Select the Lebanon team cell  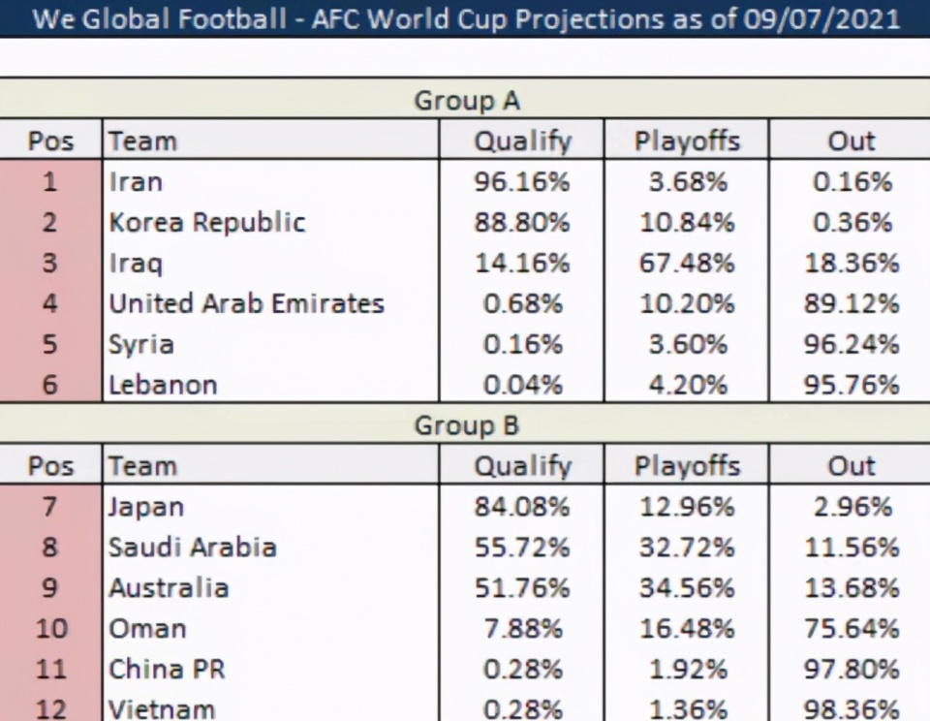click(x=163, y=385)
